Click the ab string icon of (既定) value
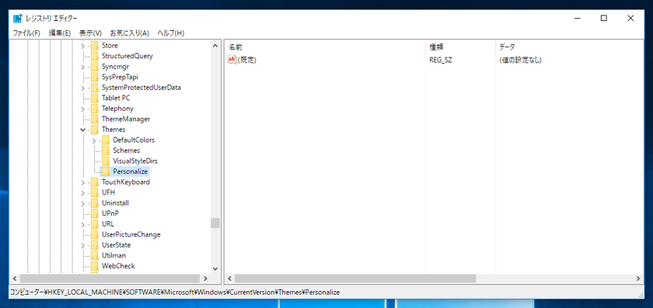653x308 pixels. (x=232, y=60)
